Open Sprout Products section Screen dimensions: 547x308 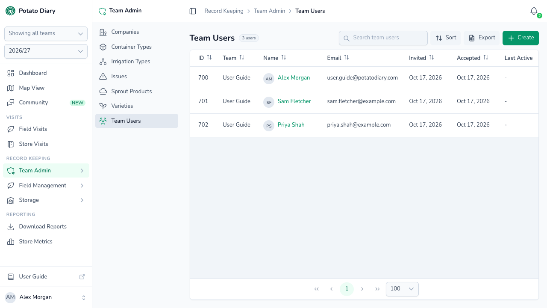click(137, 91)
